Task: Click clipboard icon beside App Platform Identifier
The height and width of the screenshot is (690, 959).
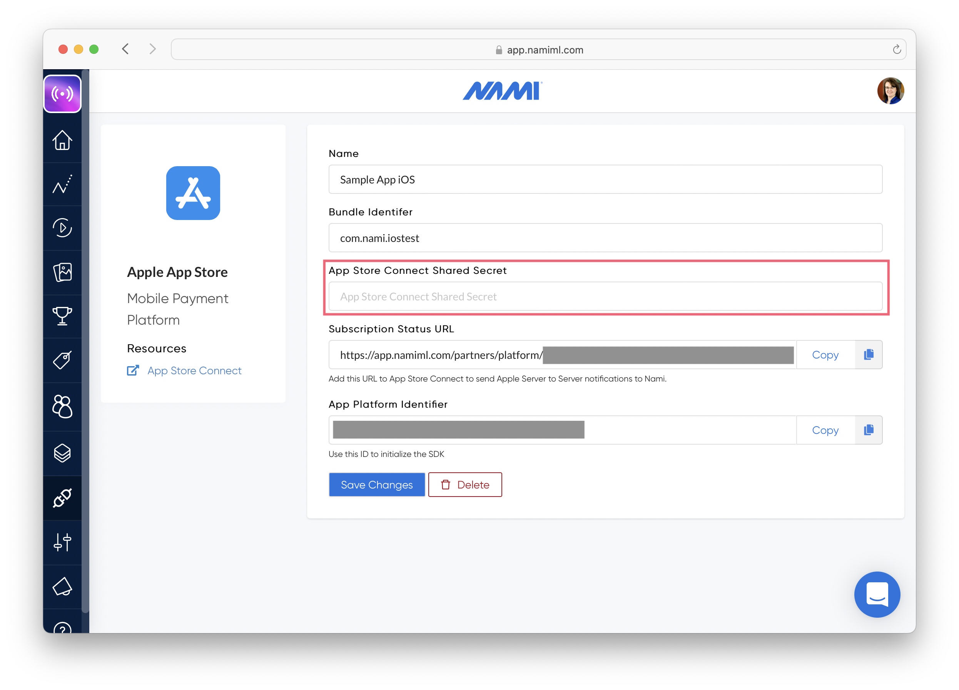Action: 868,430
